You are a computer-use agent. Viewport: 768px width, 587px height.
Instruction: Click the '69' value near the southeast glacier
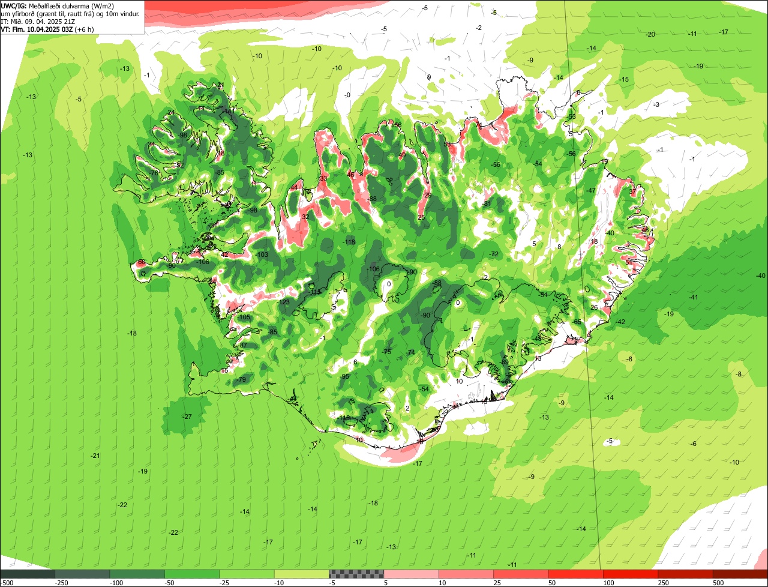(x=505, y=362)
